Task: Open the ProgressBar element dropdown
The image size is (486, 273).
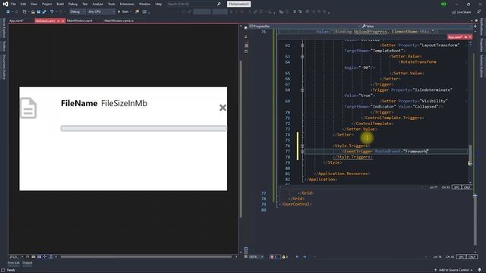Action: (305, 27)
